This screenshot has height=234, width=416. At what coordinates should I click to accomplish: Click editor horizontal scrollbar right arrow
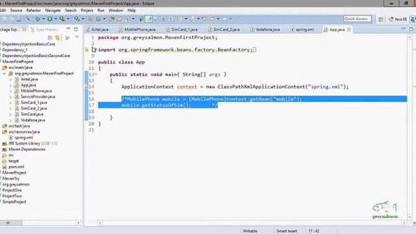tap(404, 223)
